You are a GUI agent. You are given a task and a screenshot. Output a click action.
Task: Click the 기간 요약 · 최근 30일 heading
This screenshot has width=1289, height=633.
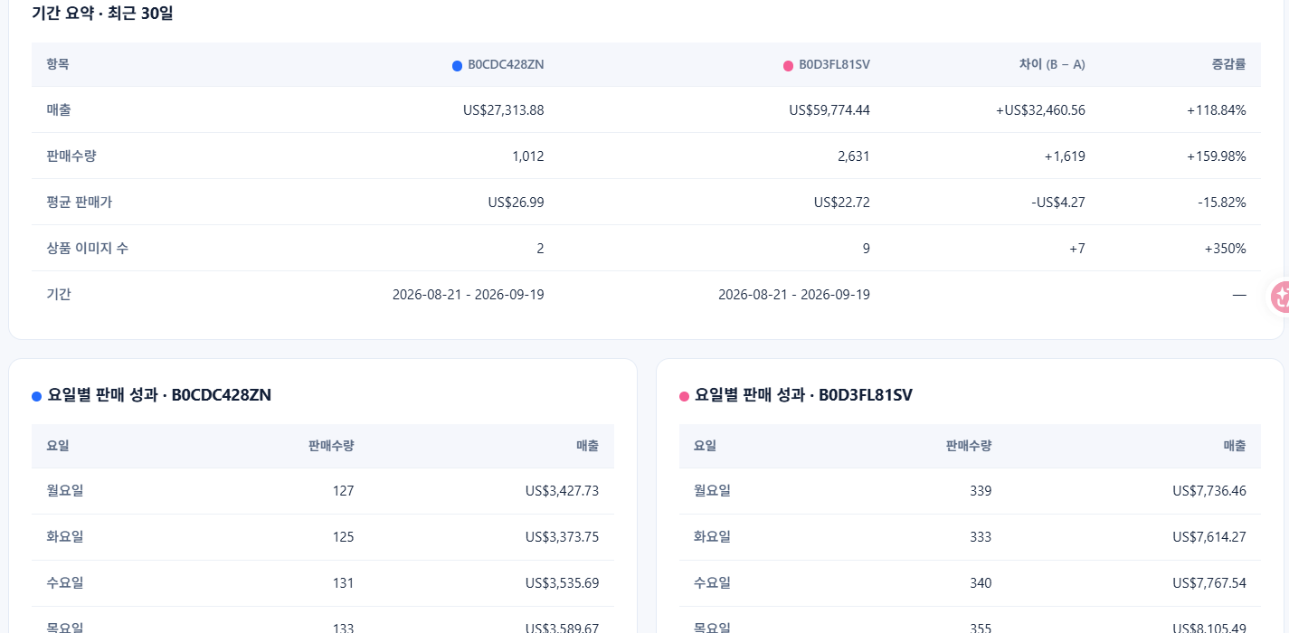click(102, 14)
